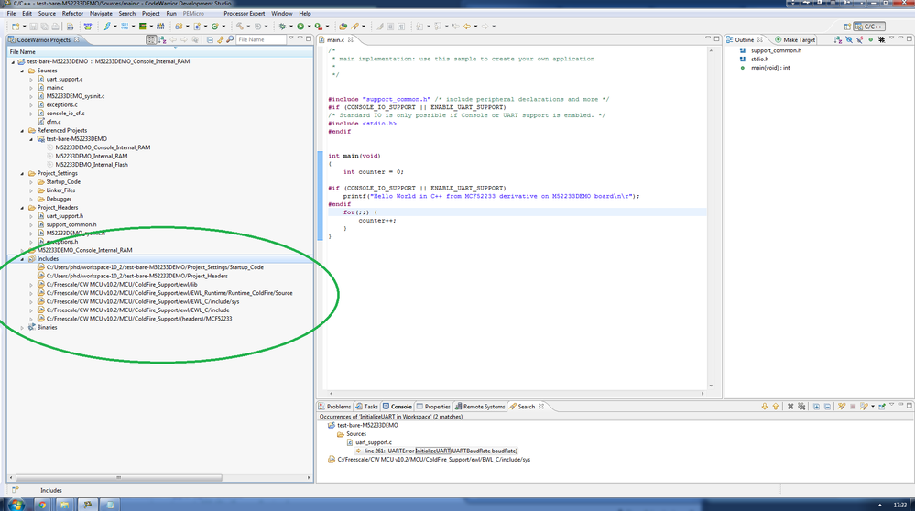Toggle the tree/list view button in Projects view
The width and height of the screenshot is (915, 511).
(151, 39)
